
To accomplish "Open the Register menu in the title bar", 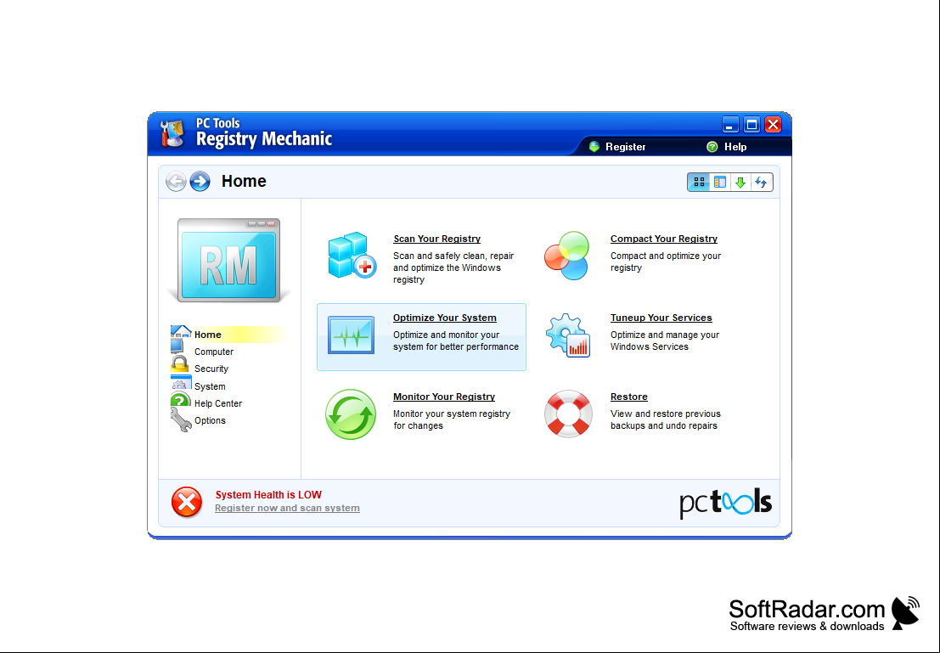I will pos(616,147).
